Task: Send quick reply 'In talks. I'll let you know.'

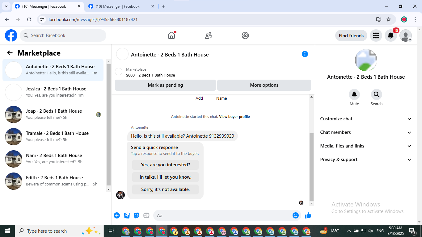Action: [x=165, y=177]
